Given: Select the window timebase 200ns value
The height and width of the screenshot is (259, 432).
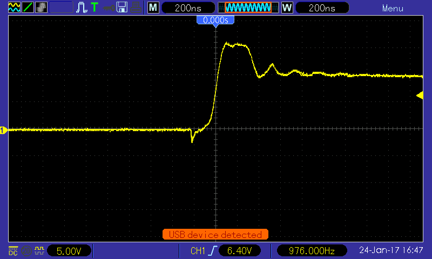Looking at the screenshot, I should coord(322,8).
